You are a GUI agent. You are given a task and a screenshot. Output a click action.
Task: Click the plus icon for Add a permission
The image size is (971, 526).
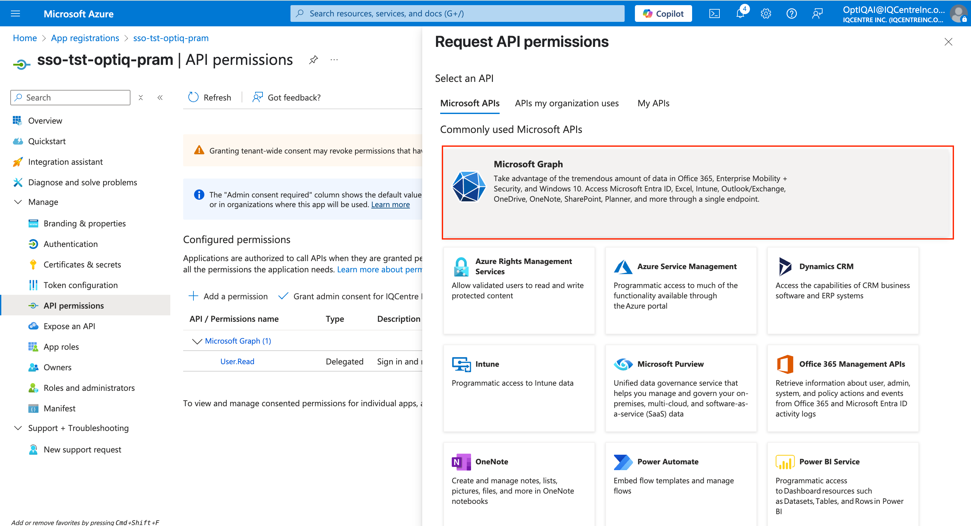click(193, 296)
